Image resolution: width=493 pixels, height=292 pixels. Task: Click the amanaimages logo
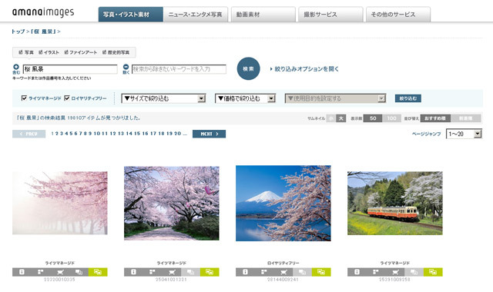[43, 12]
